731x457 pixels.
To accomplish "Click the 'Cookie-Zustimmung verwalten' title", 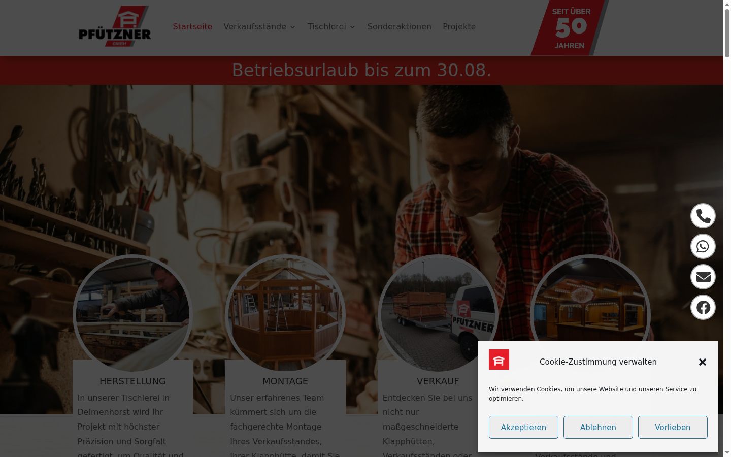I will click(x=598, y=362).
